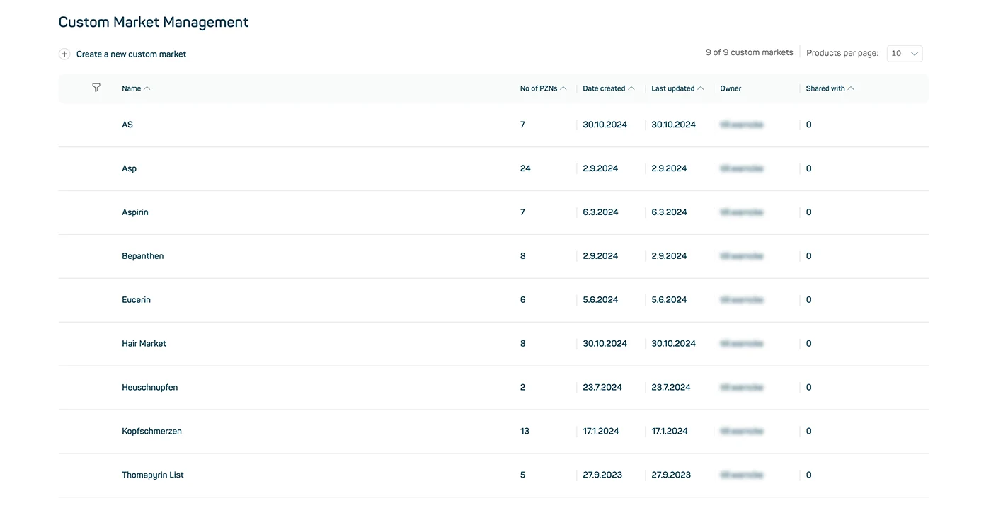The image size is (991, 520).
Task: Click the 9 of 9 custom markets count
Action: click(749, 52)
